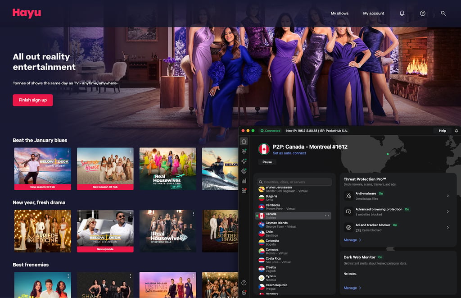
Task: Click the 'New IP: 185.213.80.85' text
Action: [301, 131]
